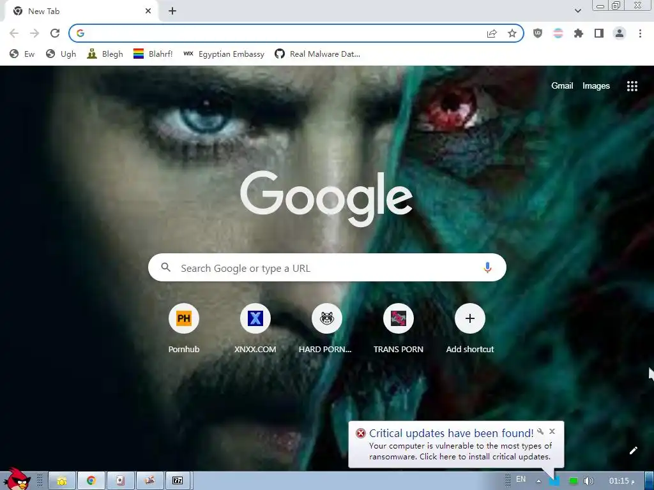The width and height of the screenshot is (654, 490).
Task: Click the 01:15 taskbar clock
Action: tap(621, 481)
